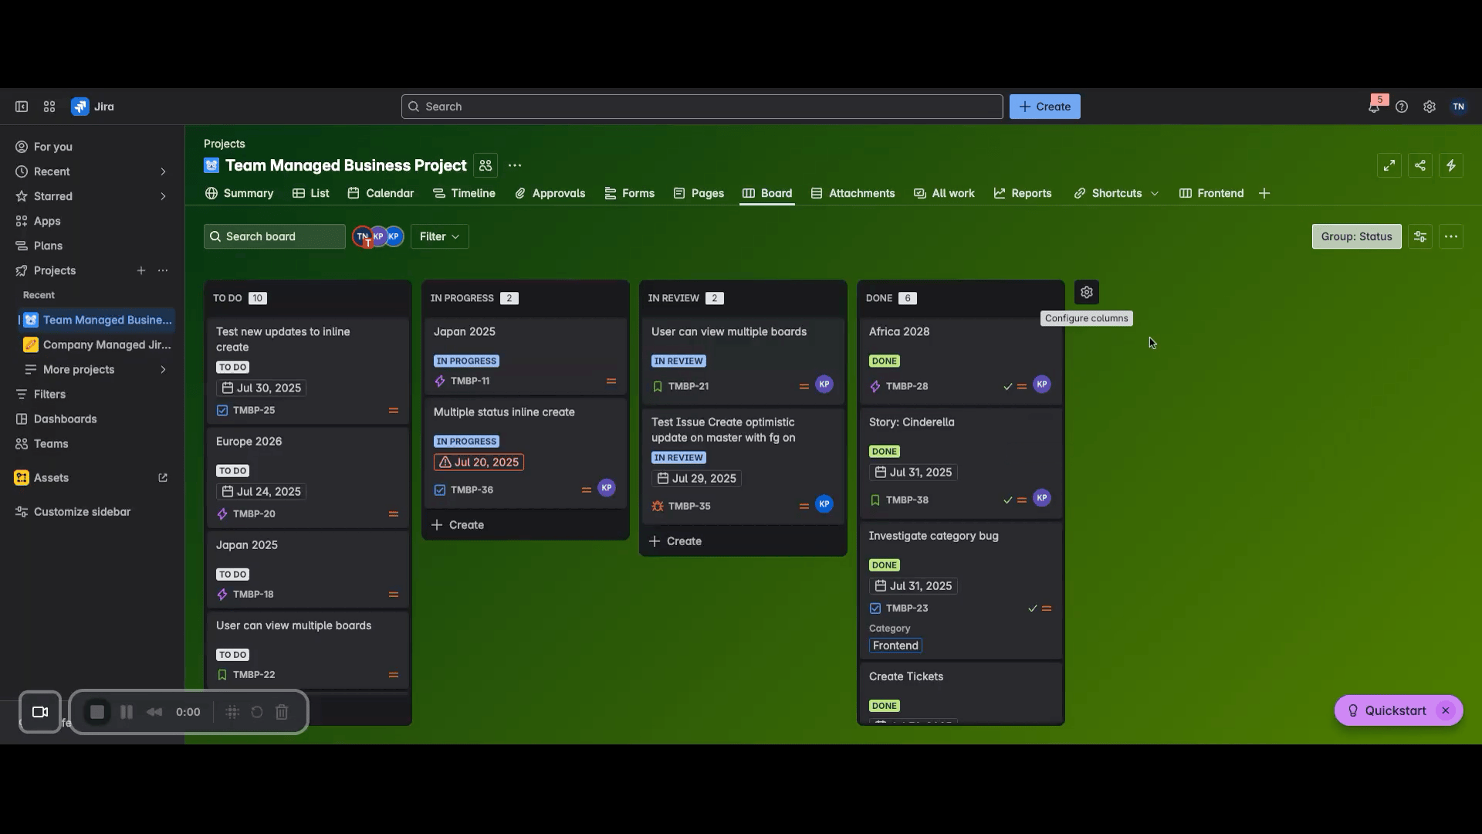Click the Assets external link icon

(163, 477)
